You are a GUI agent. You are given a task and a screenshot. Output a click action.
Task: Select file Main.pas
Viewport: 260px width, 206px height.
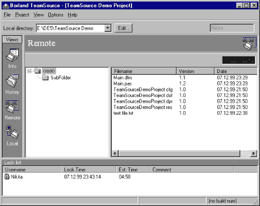[123, 83]
